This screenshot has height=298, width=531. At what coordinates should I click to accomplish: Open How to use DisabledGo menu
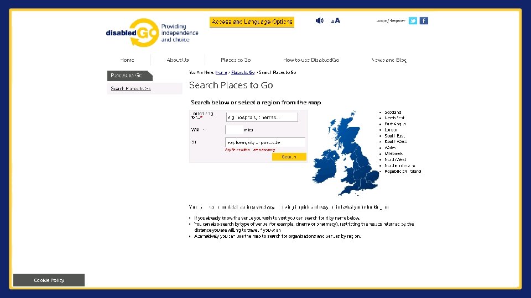[x=311, y=60]
